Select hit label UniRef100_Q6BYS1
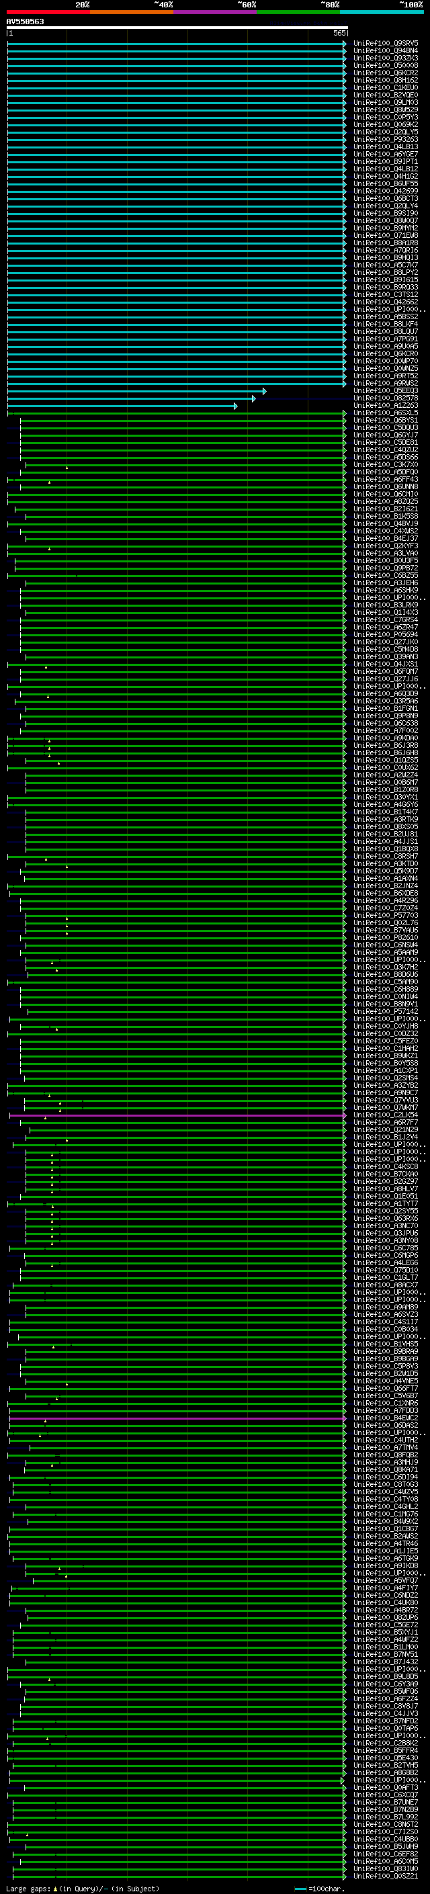The height and width of the screenshot is (1894, 430). [x=386, y=421]
